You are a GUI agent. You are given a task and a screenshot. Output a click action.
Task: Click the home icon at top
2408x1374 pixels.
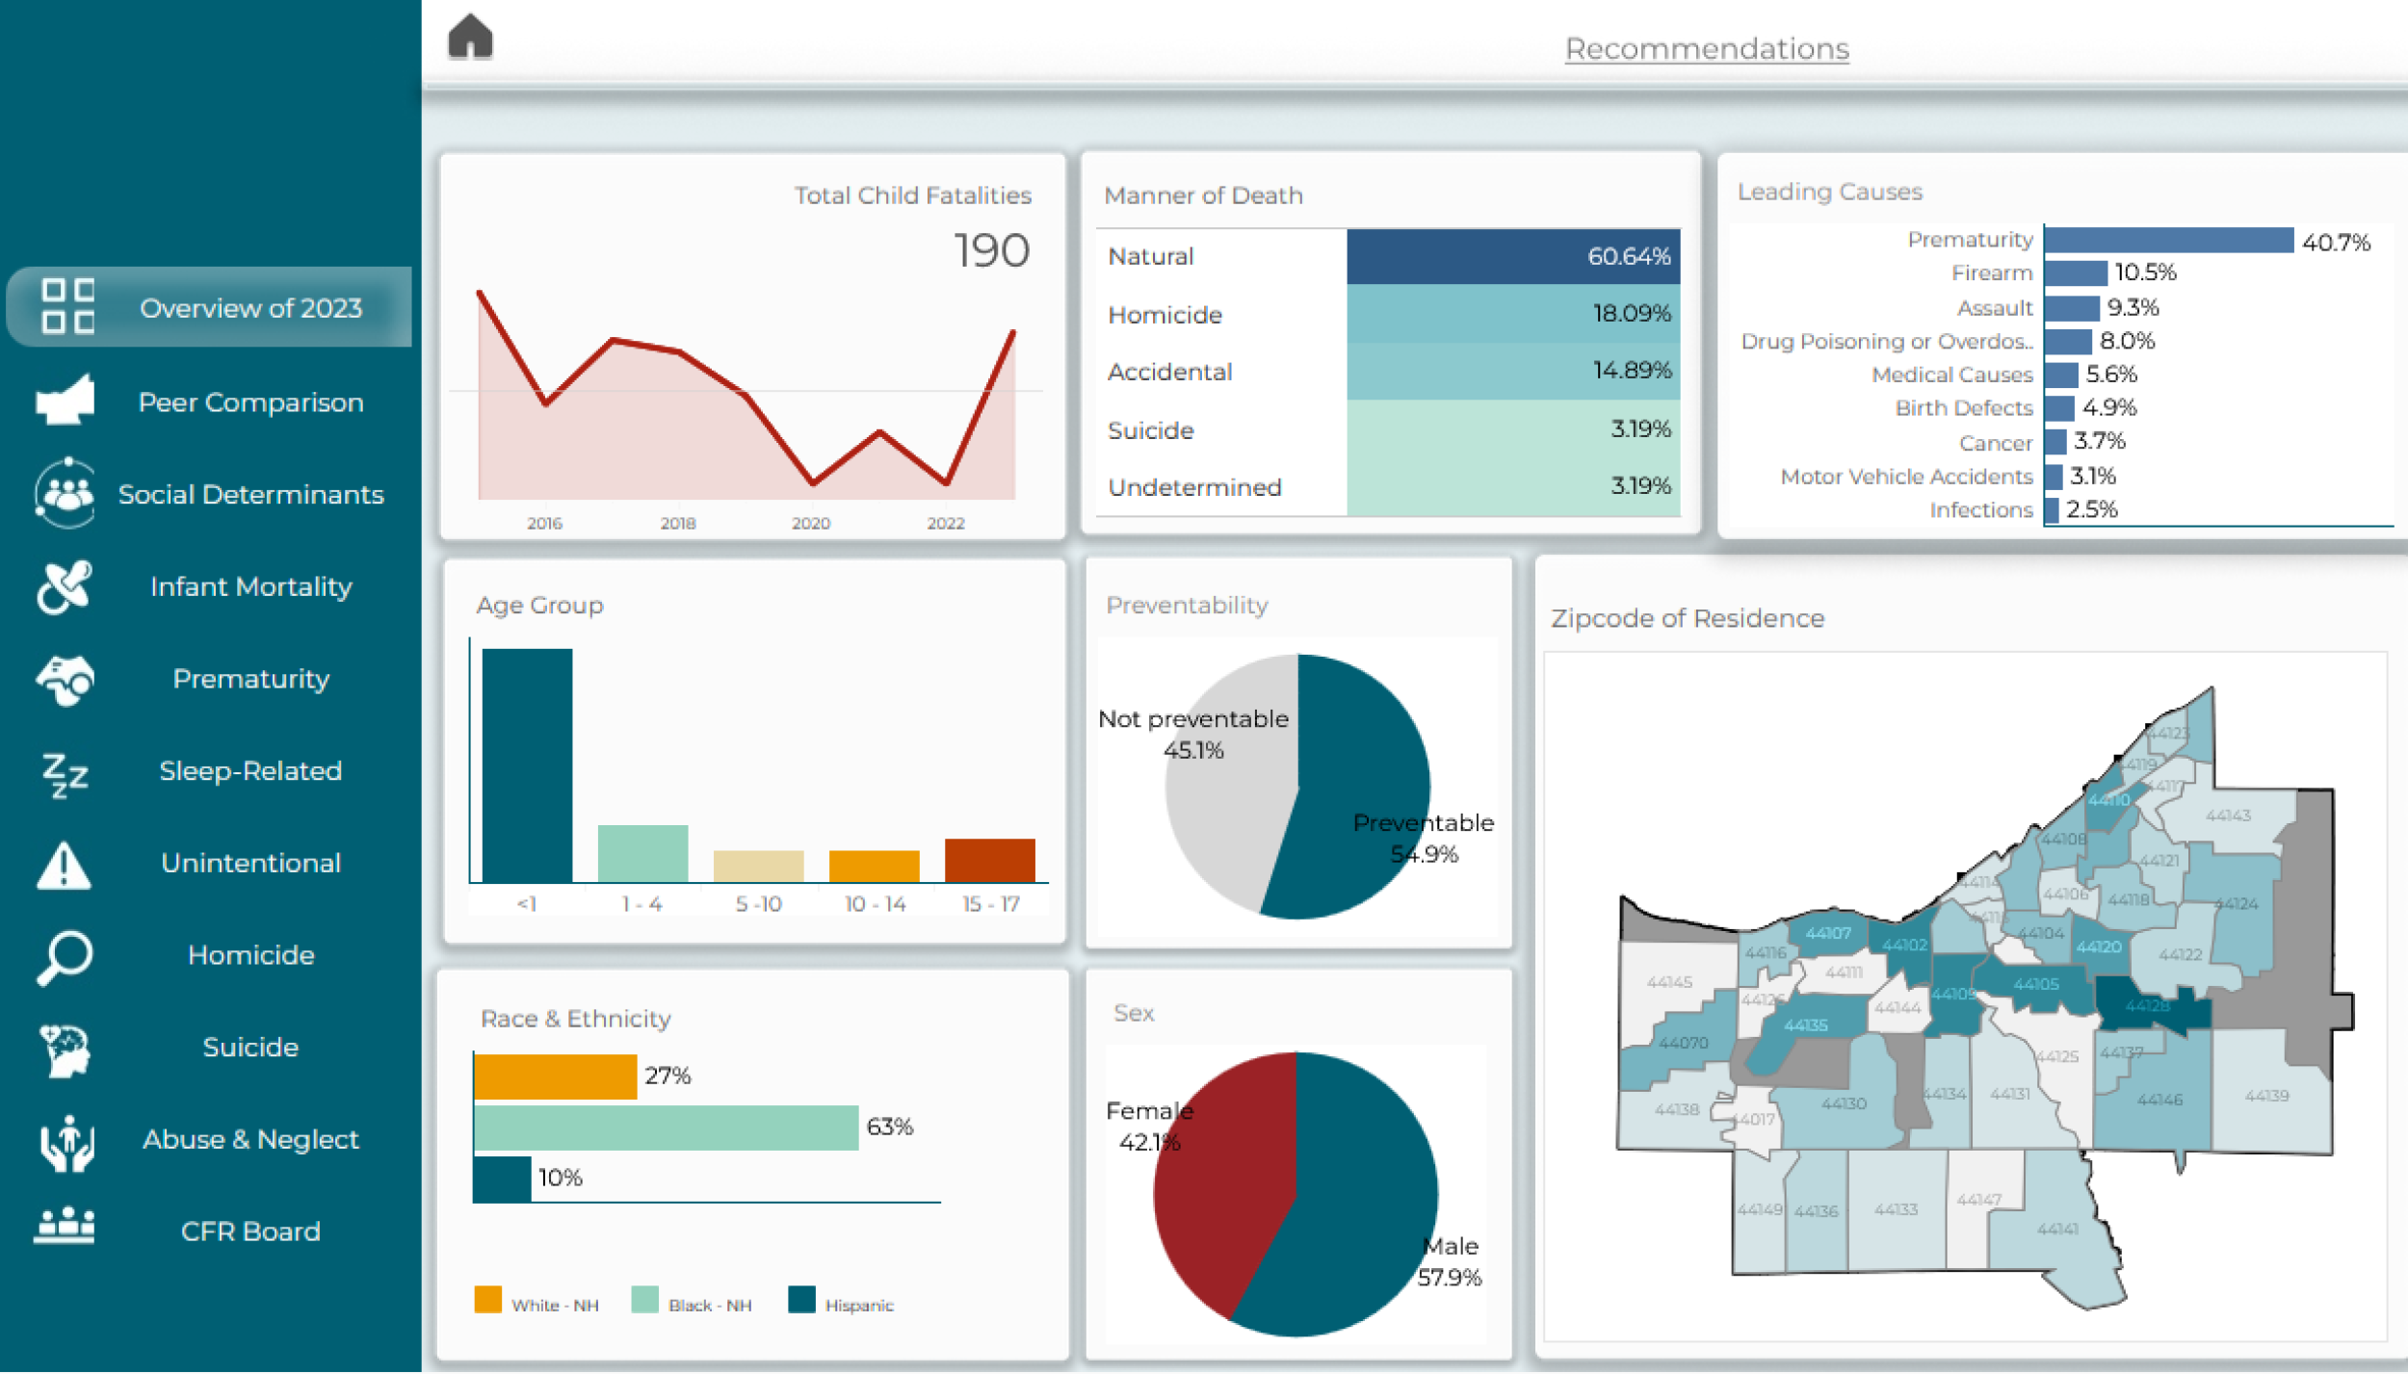[470, 39]
